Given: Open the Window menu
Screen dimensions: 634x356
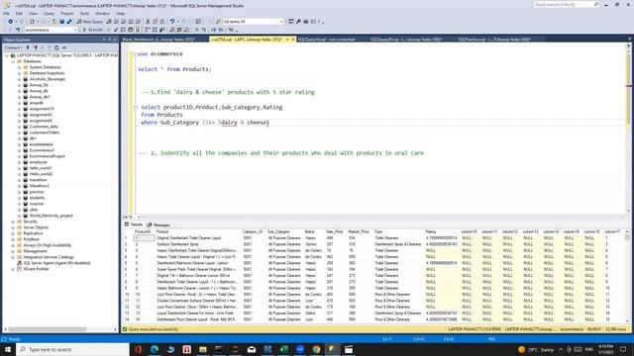Looking at the screenshot, I should tap(103, 13).
